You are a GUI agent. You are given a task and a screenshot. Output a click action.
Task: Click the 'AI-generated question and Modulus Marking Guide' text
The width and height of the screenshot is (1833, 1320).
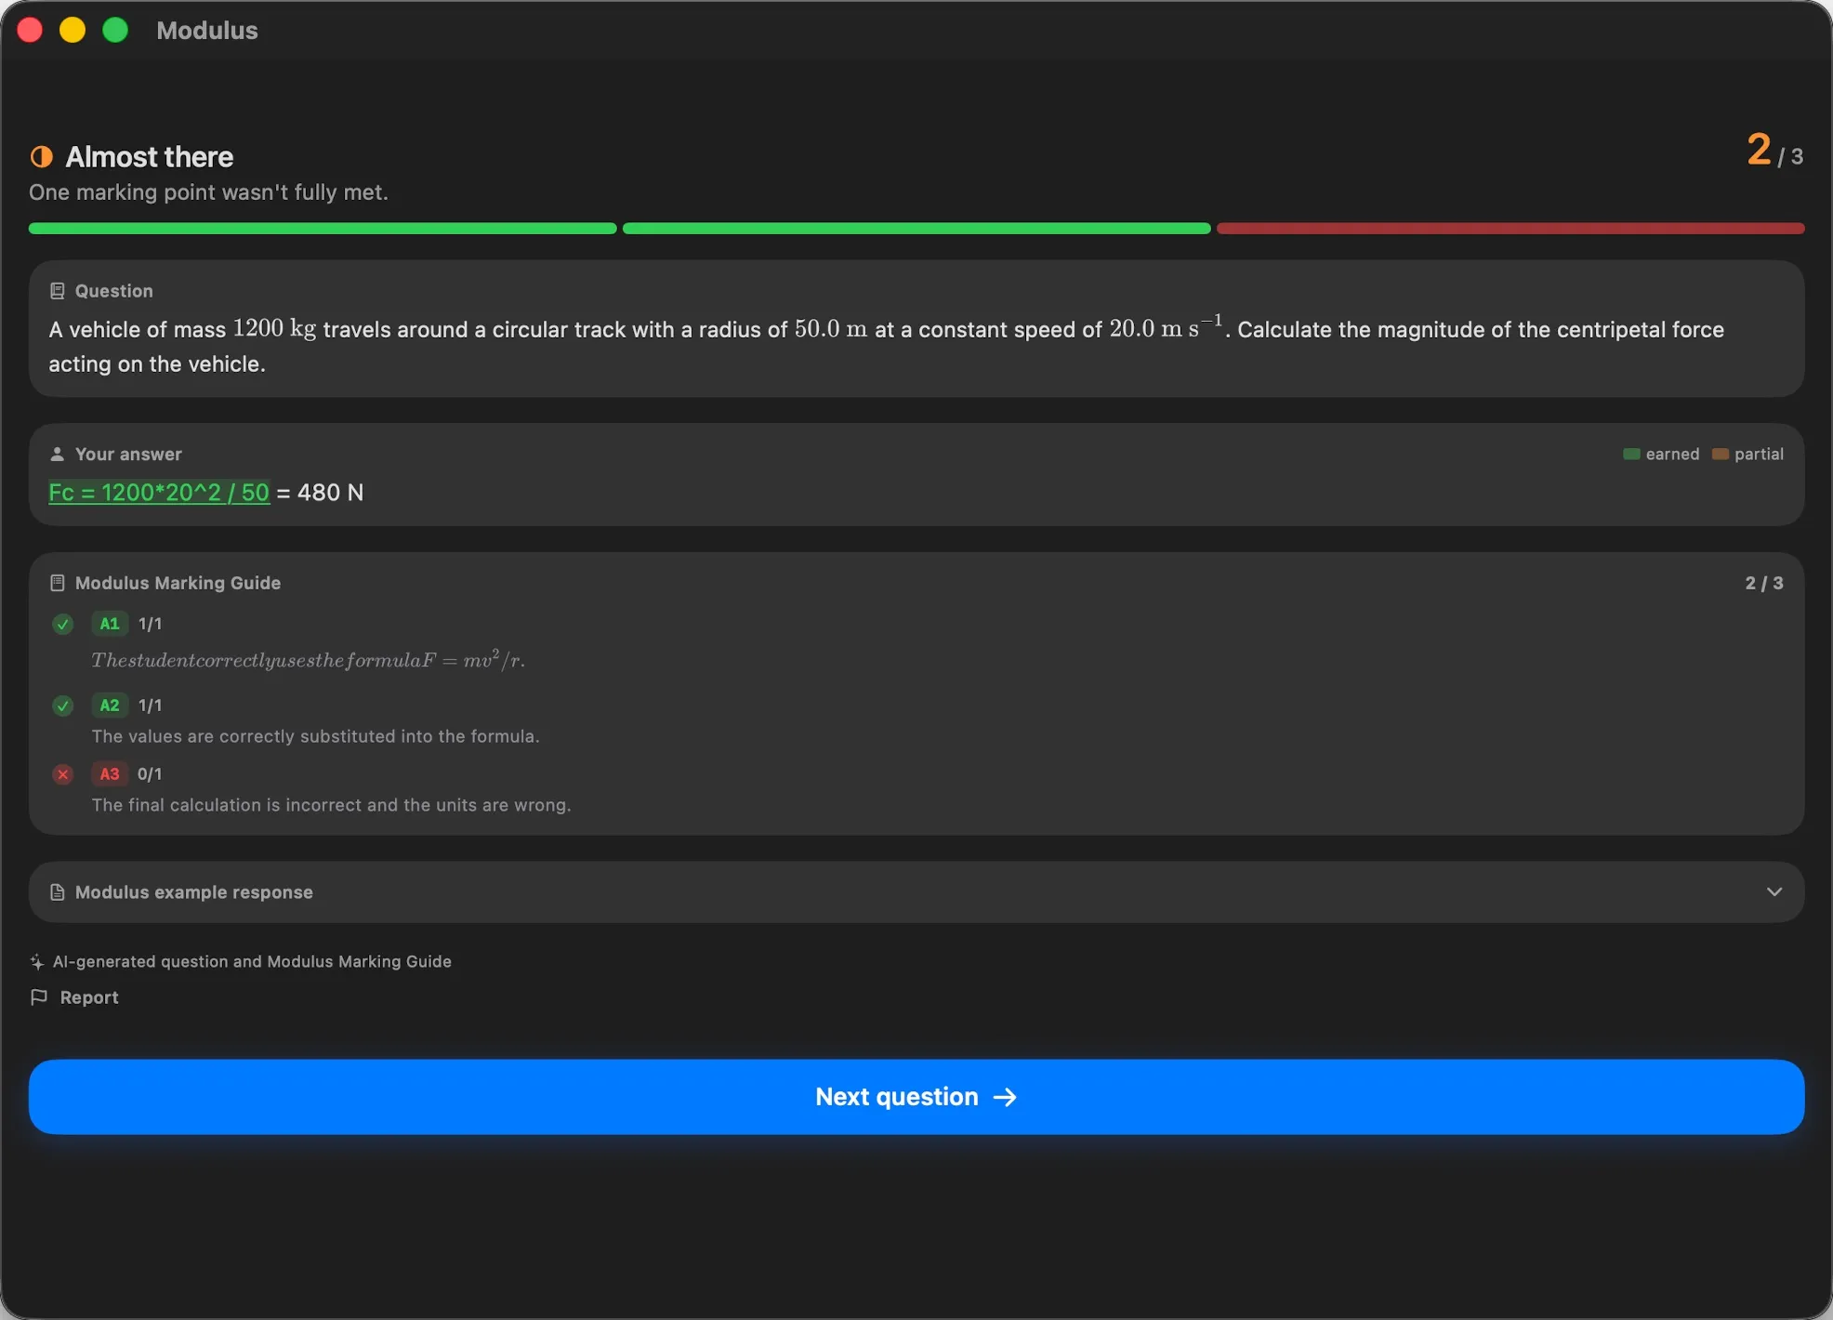(252, 962)
